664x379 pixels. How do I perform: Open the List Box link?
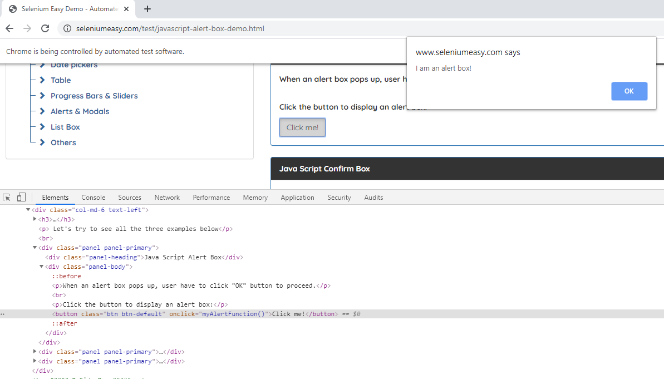[65, 127]
